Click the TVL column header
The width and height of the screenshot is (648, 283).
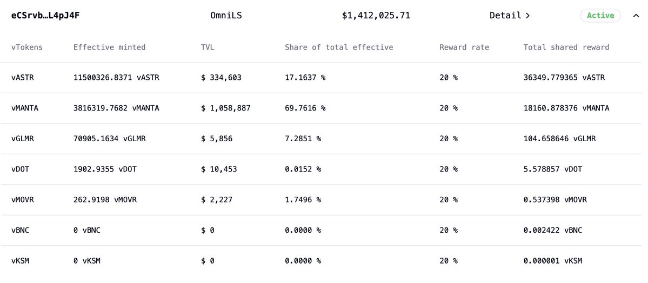point(208,47)
